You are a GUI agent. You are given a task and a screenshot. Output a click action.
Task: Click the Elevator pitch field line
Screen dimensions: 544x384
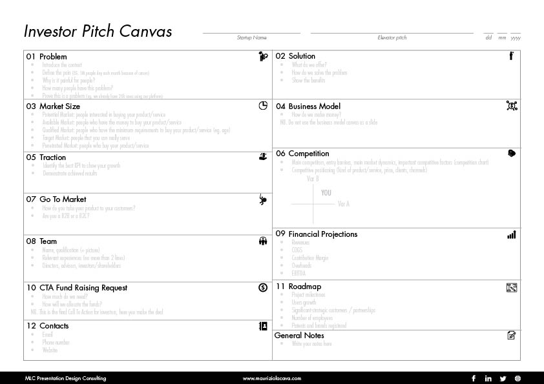(392, 34)
